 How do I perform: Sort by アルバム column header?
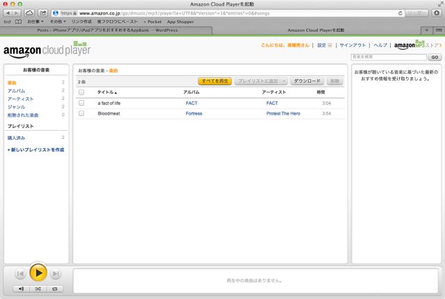(191, 92)
